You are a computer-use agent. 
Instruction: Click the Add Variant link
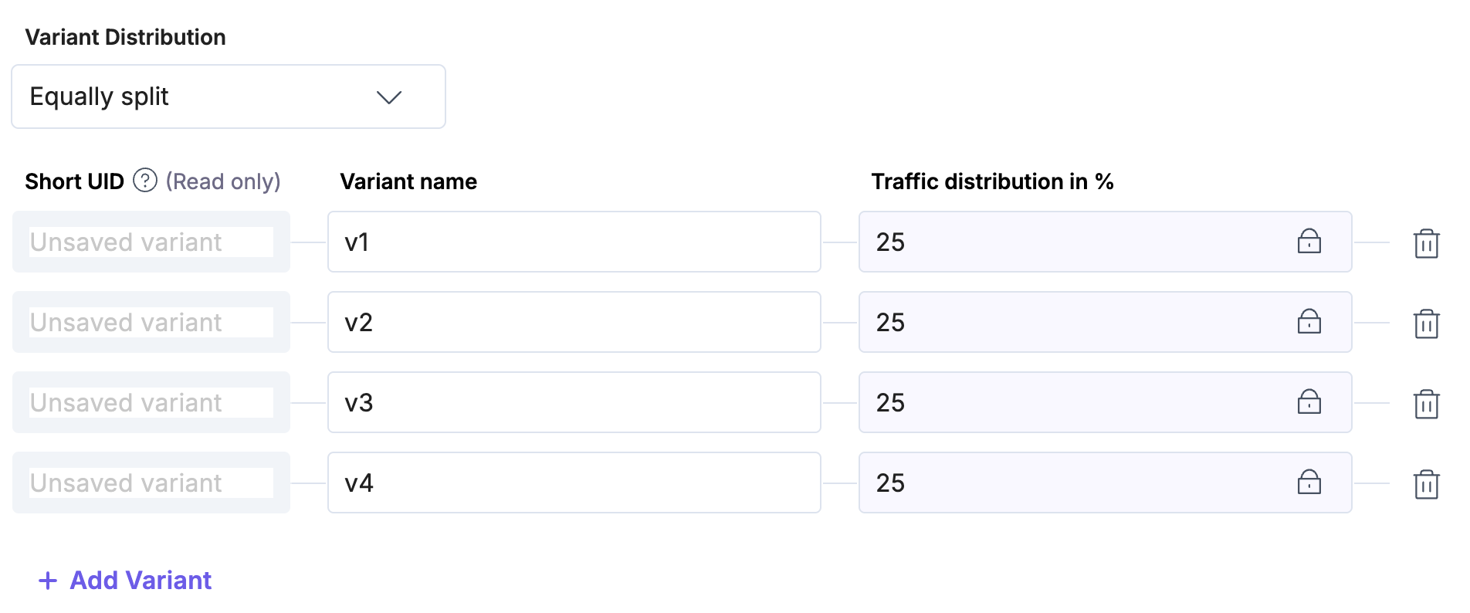click(x=141, y=581)
